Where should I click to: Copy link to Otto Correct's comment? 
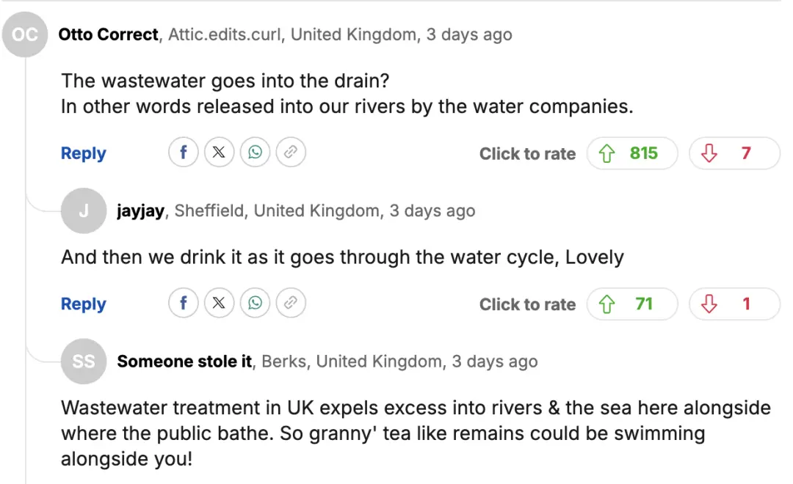(x=291, y=153)
